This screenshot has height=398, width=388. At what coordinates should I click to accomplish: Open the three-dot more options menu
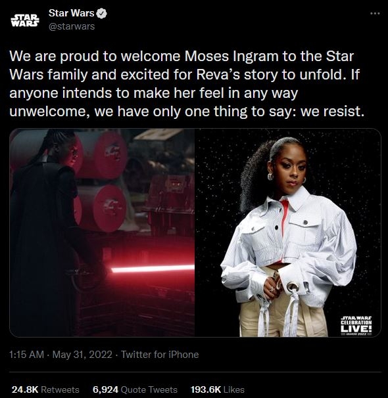375,13
